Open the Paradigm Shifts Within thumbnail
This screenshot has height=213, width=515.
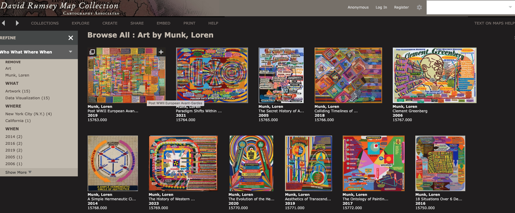[212, 75]
